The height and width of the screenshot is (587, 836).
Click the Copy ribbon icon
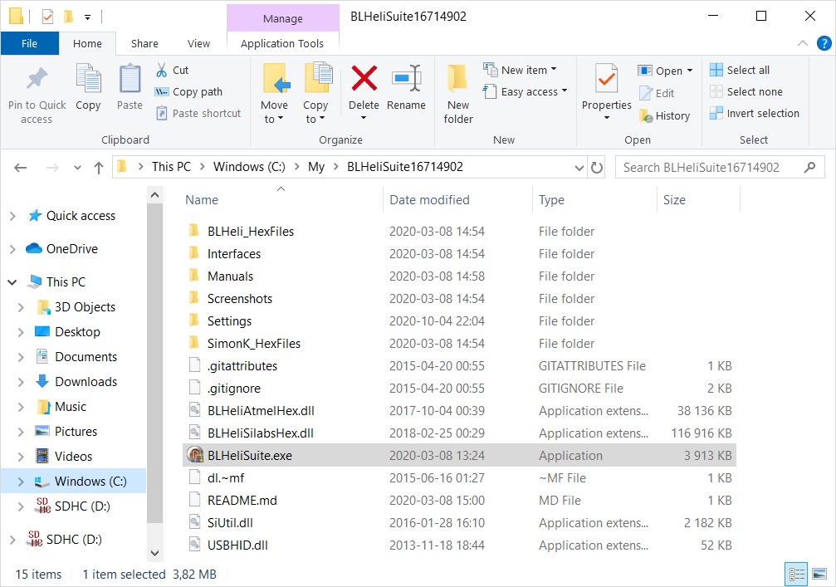tap(88, 78)
